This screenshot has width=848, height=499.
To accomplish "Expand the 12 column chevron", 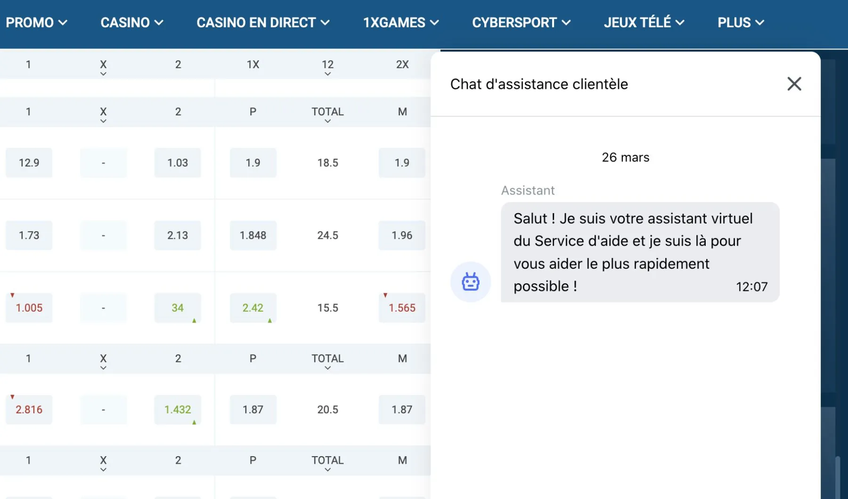I will tap(327, 73).
